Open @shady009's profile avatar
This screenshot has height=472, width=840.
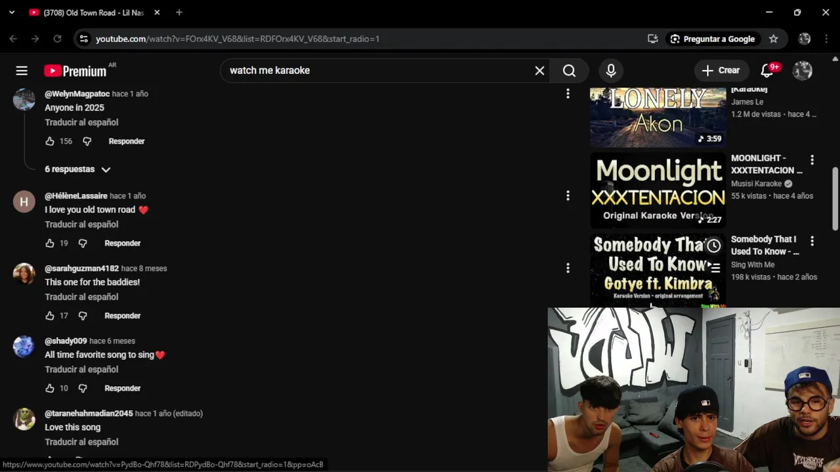24,347
